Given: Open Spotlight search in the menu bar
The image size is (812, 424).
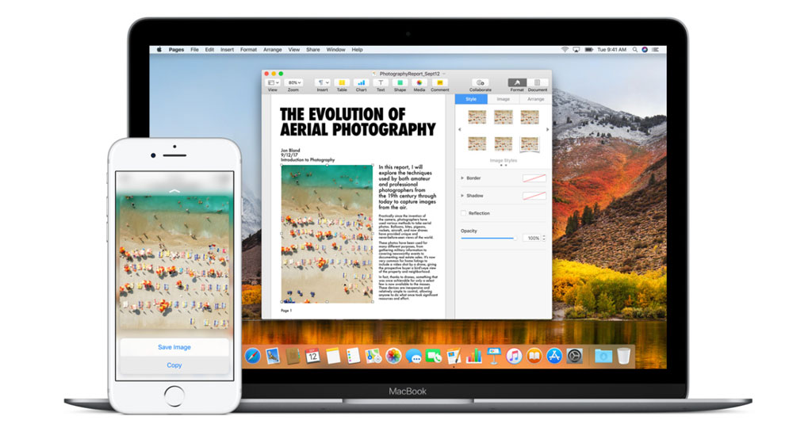Looking at the screenshot, I should pos(634,50).
